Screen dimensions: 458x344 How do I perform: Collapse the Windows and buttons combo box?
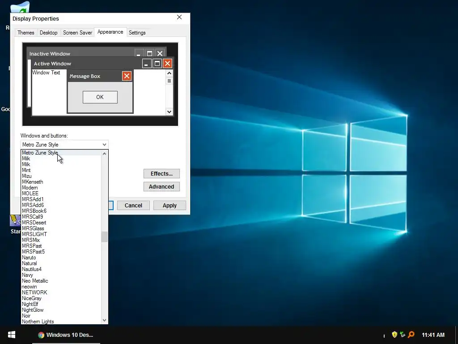point(64,145)
